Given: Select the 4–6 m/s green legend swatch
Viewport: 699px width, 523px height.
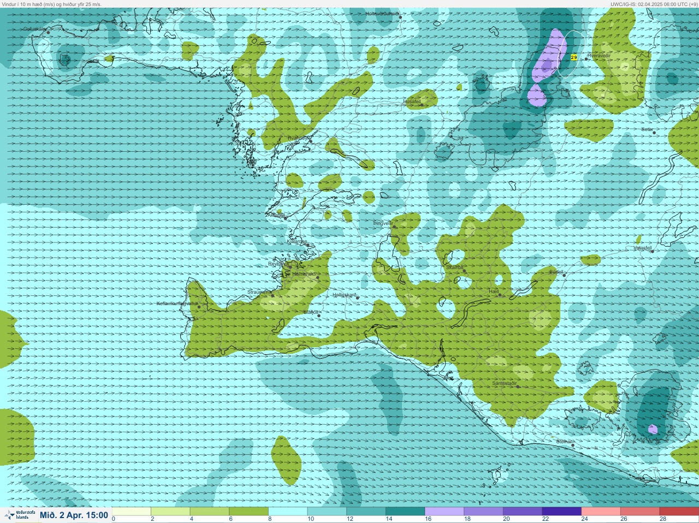Looking at the screenshot, I should pos(210,512).
